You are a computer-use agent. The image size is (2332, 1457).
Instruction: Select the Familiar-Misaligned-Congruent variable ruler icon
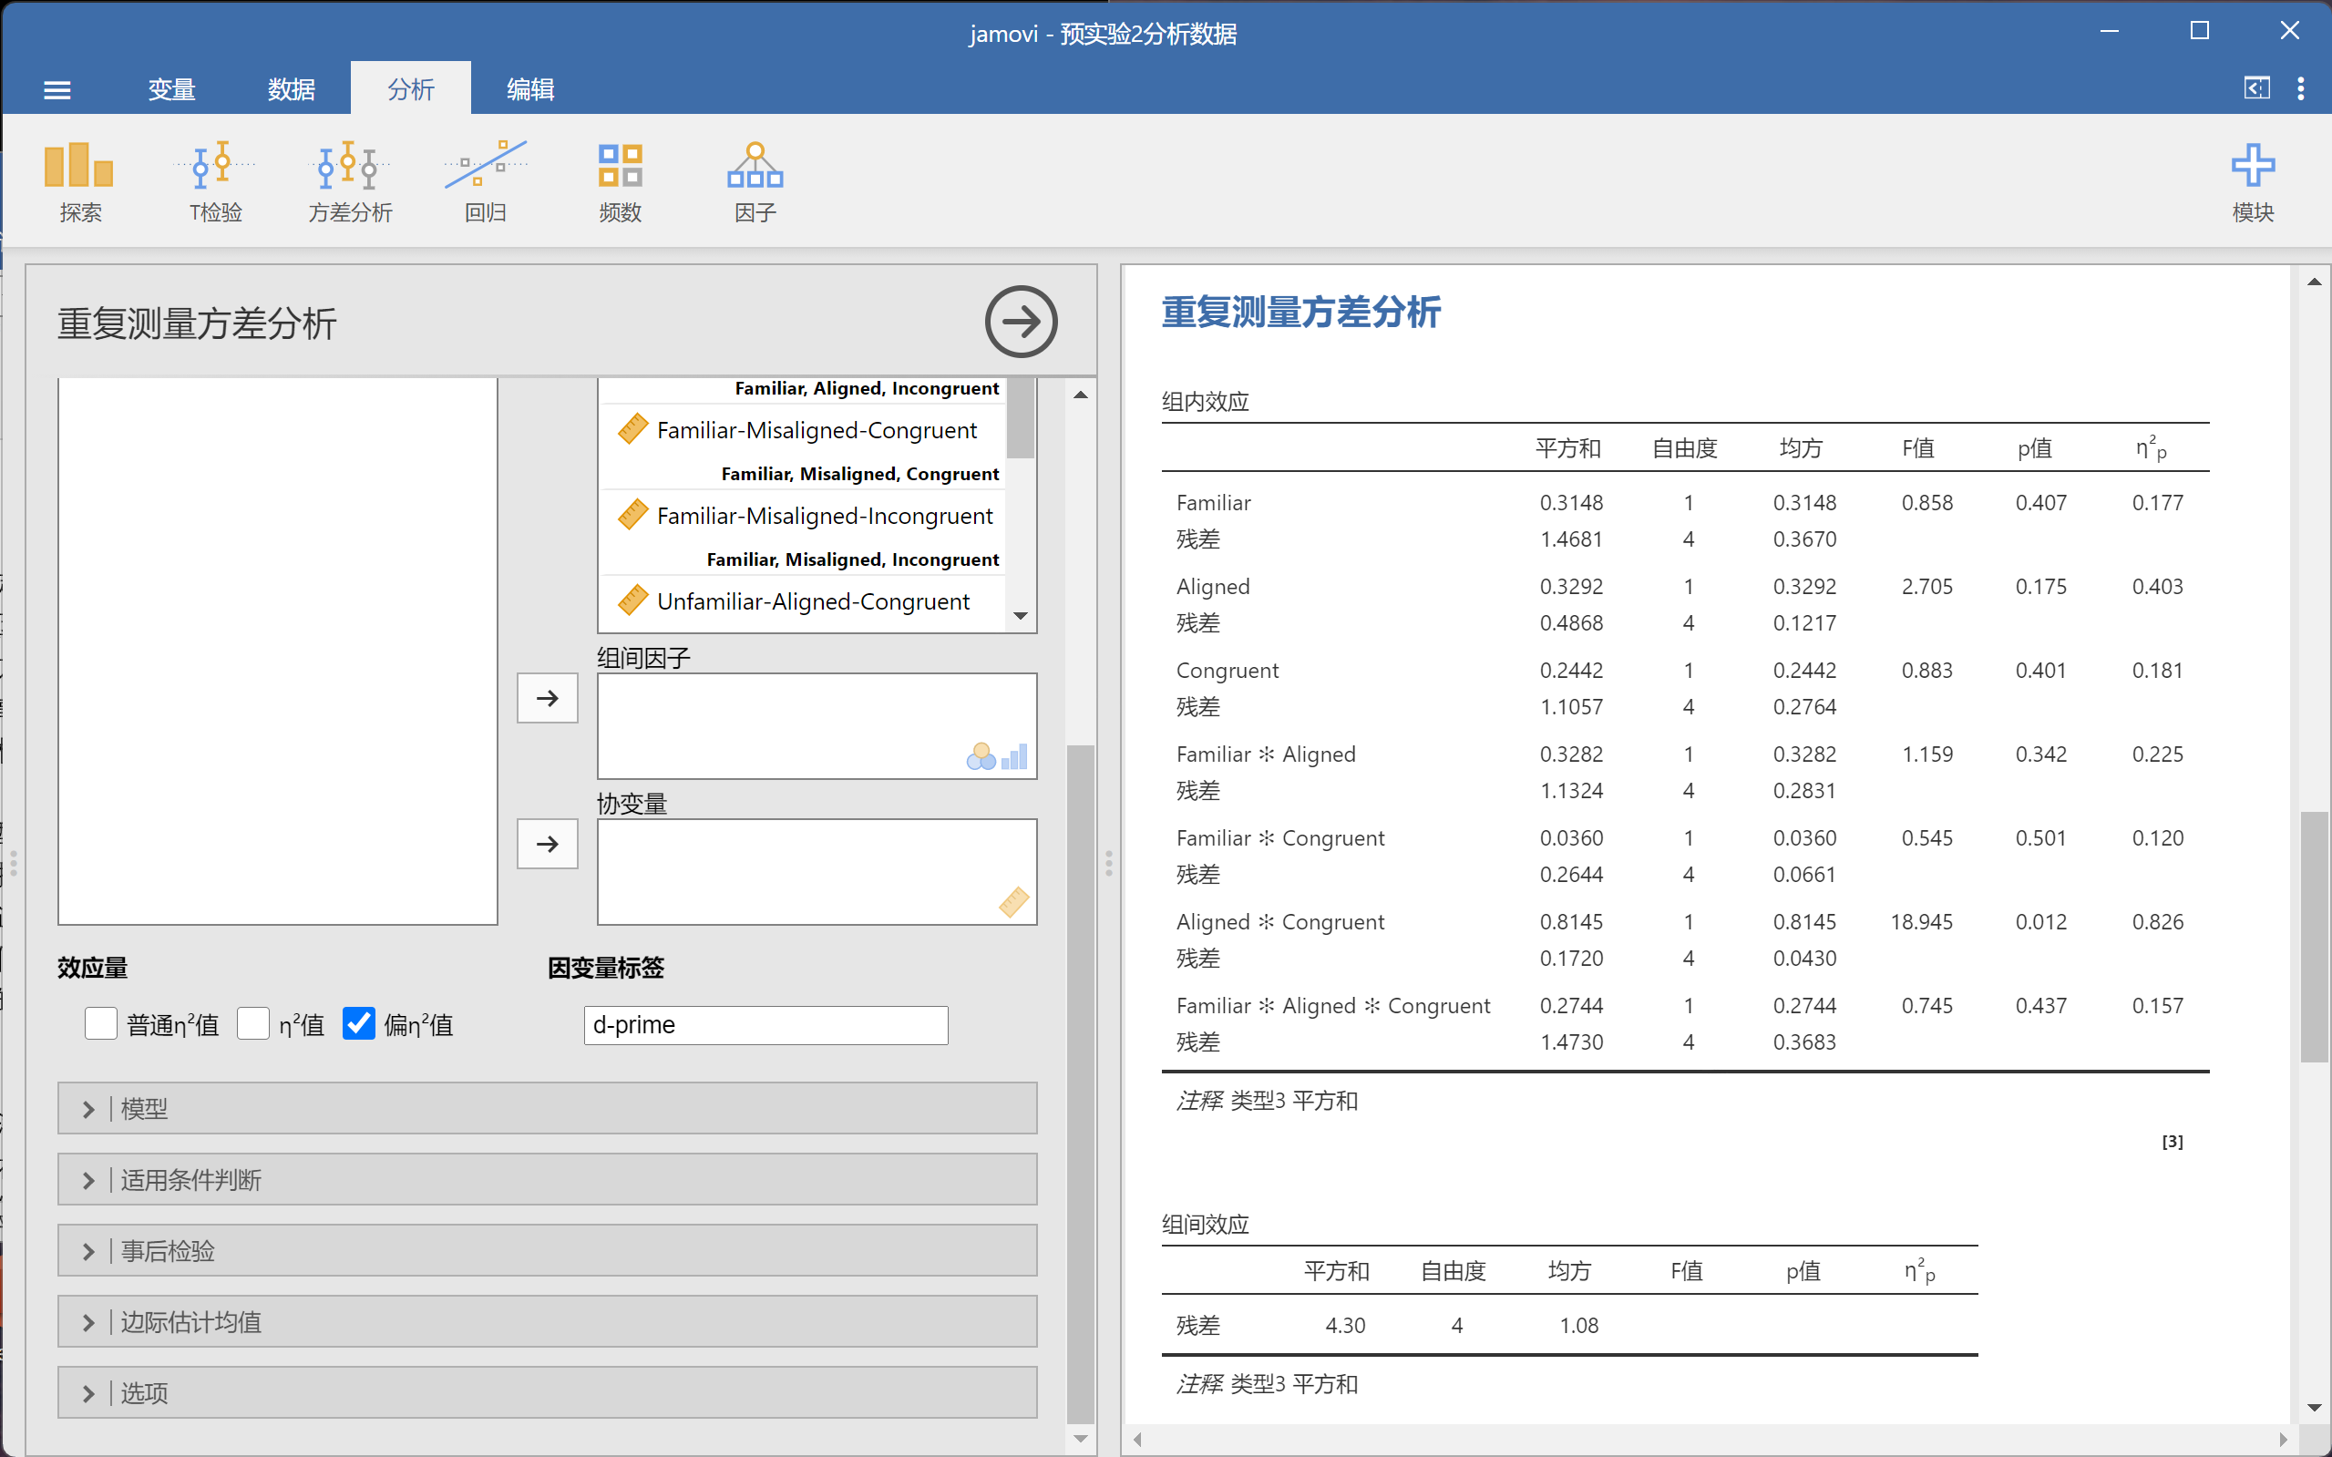click(x=632, y=429)
